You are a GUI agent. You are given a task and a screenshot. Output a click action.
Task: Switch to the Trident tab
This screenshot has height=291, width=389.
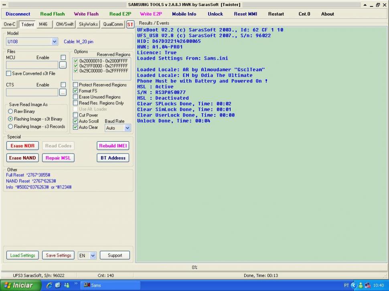[x=27, y=24]
